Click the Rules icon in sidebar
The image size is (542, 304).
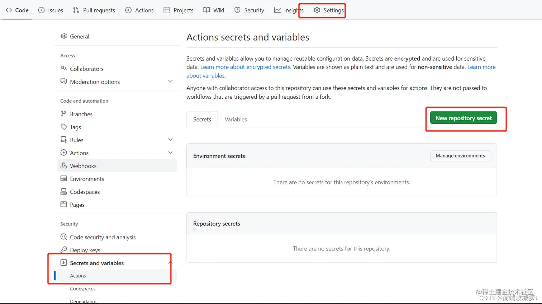64,140
